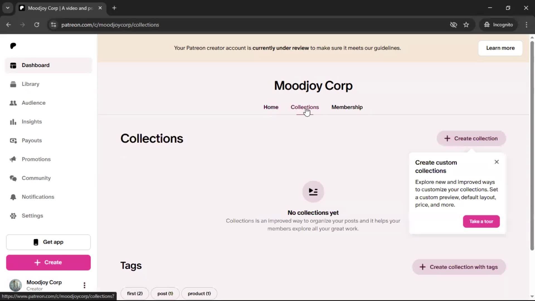Click the Get app button

(x=48, y=242)
